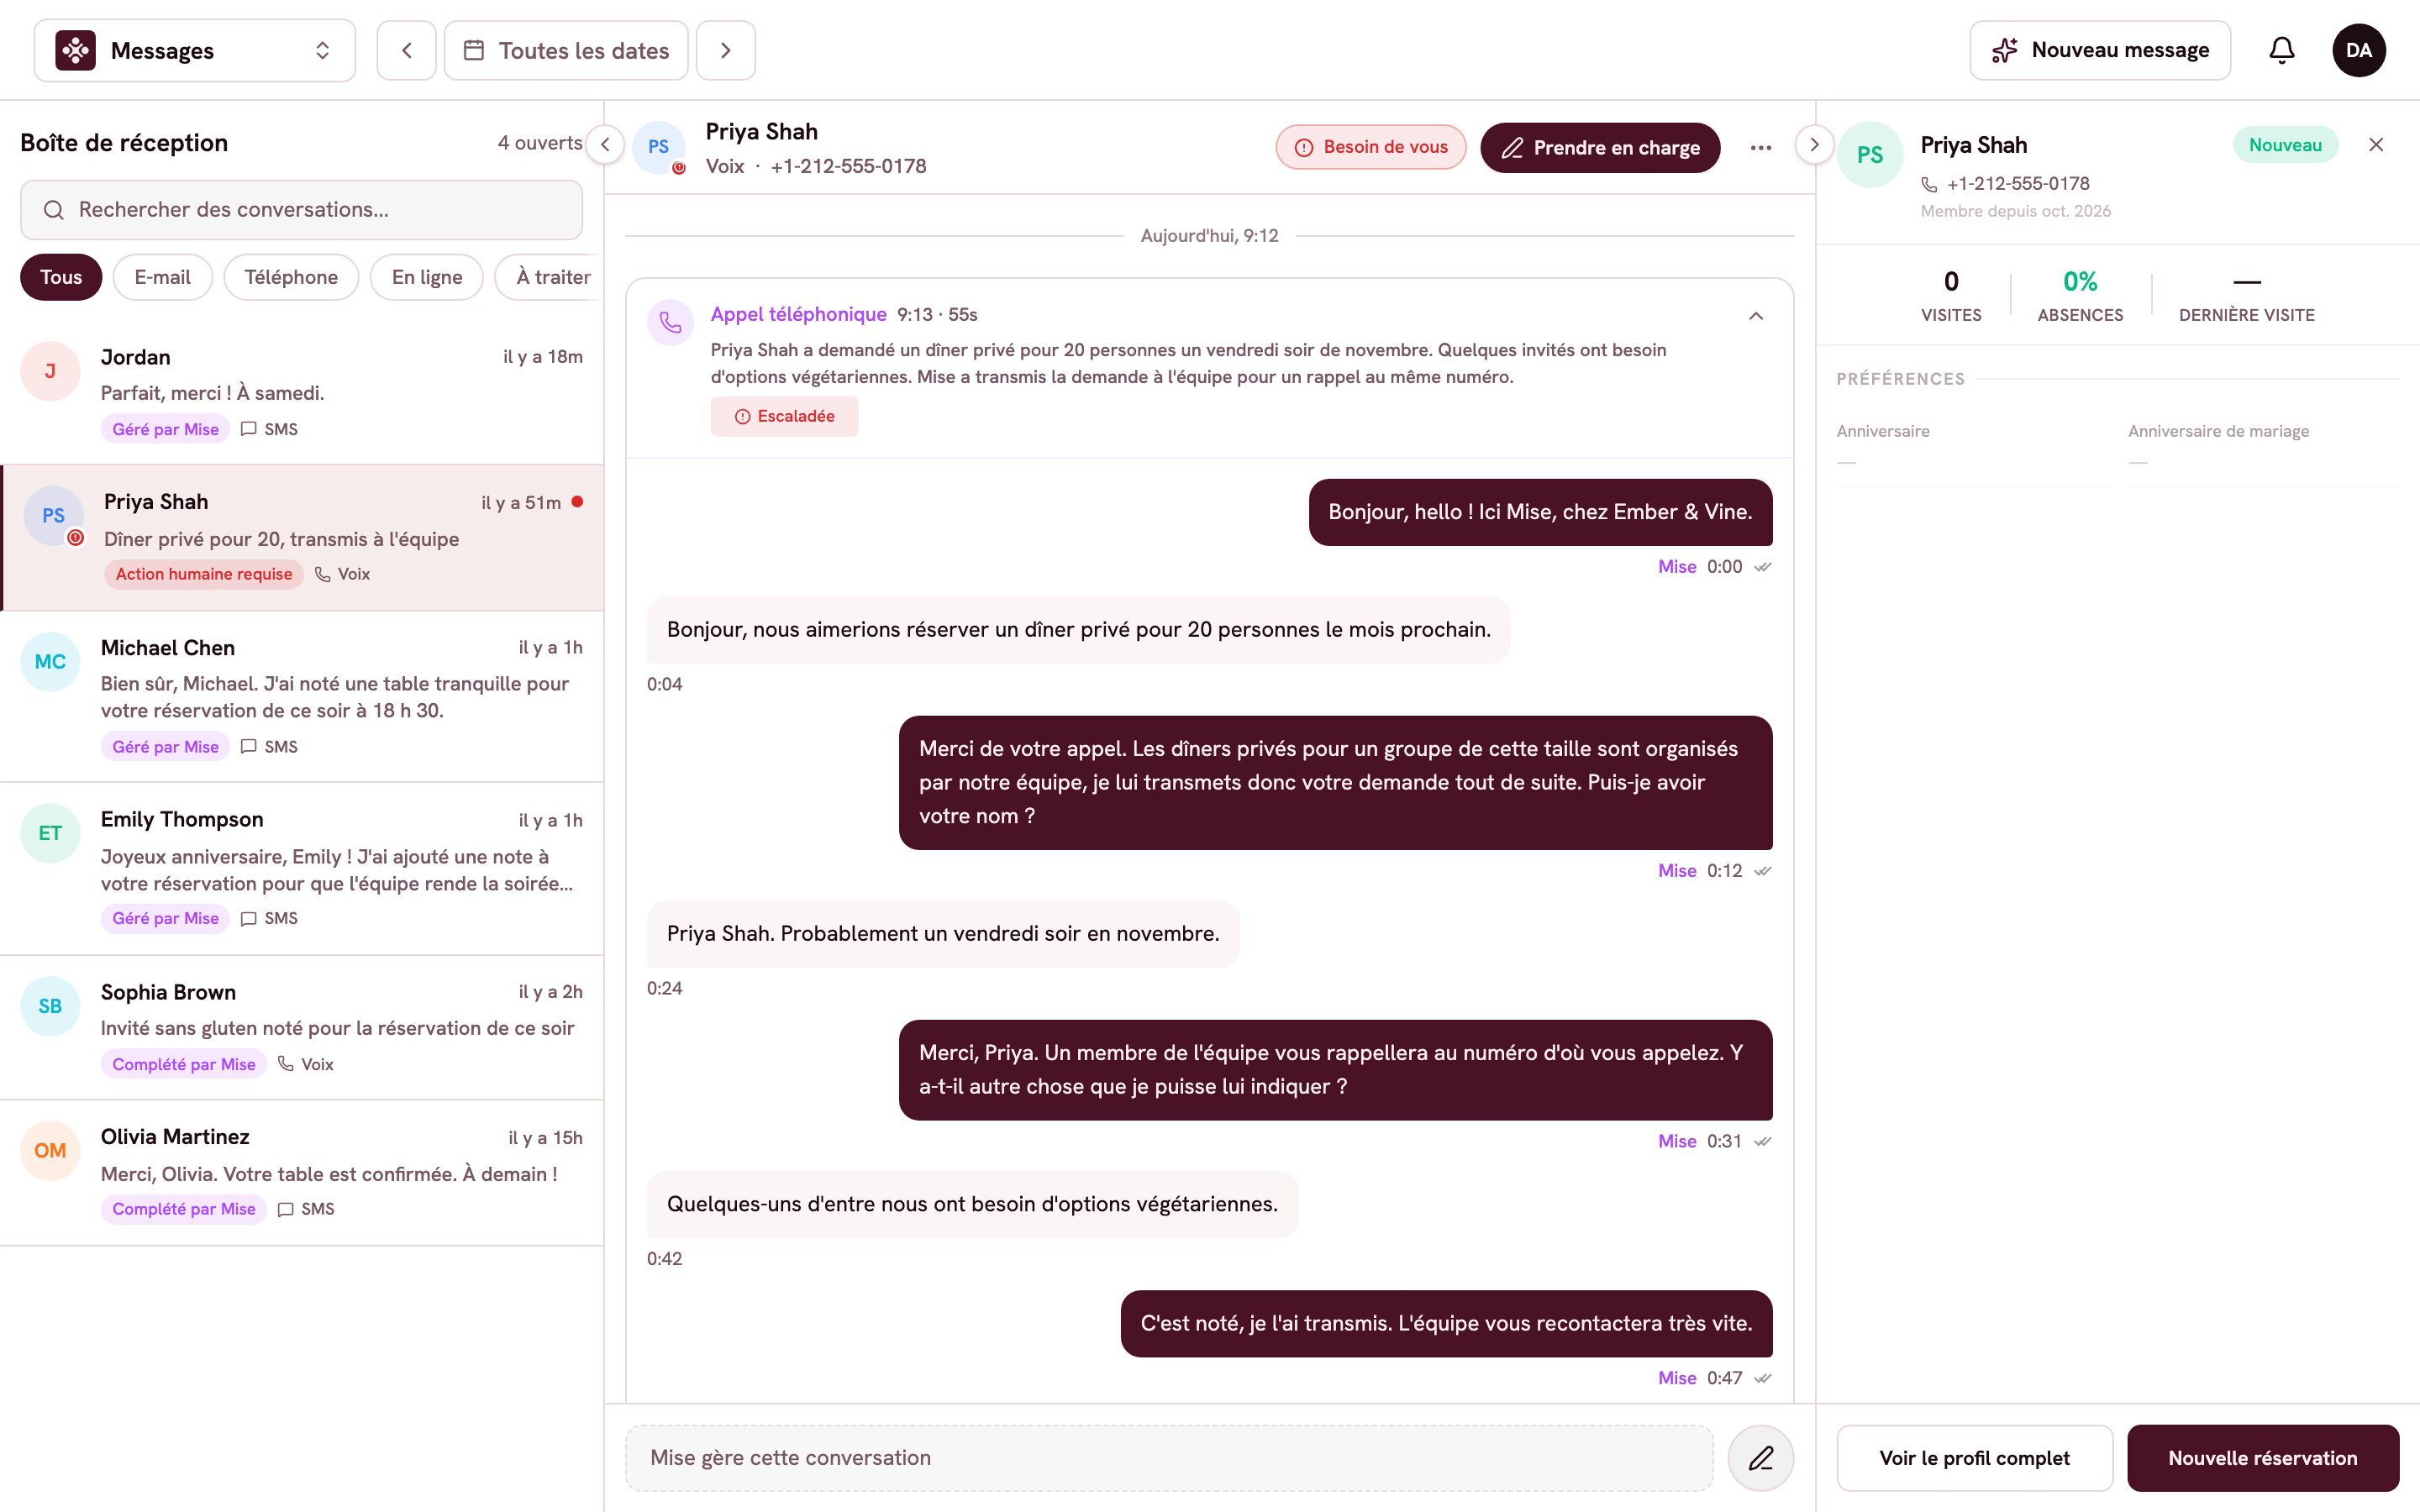Open the Messages app switcher dropdown
This screenshot has width=2420, height=1512.
pos(195,50)
